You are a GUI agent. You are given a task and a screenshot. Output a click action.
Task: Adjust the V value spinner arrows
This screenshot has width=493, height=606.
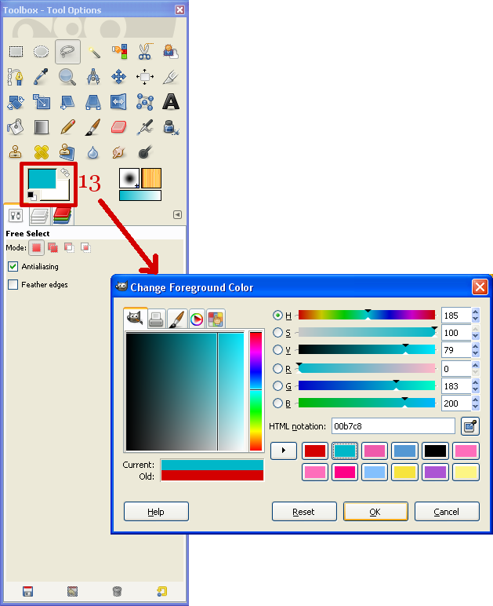click(475, 350)
